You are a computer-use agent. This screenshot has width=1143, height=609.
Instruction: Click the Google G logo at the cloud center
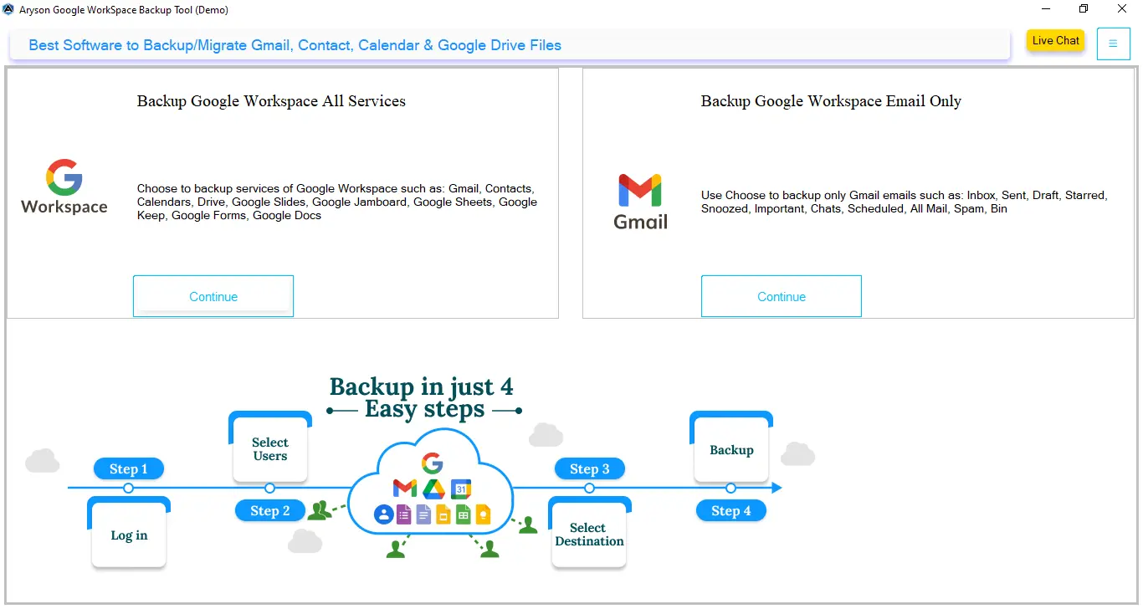coord(432,462)
